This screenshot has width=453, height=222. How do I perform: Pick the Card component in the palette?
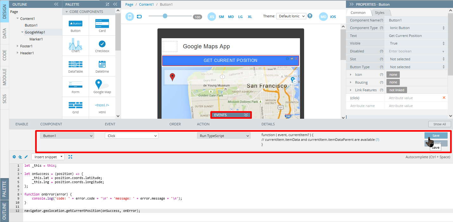coord(102,26)
